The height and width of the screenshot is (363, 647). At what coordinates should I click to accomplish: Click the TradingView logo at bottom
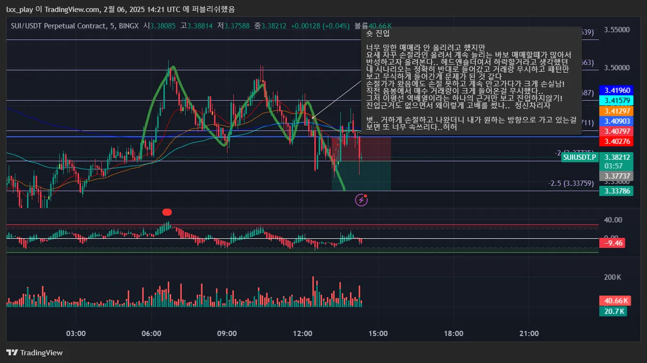34,352
